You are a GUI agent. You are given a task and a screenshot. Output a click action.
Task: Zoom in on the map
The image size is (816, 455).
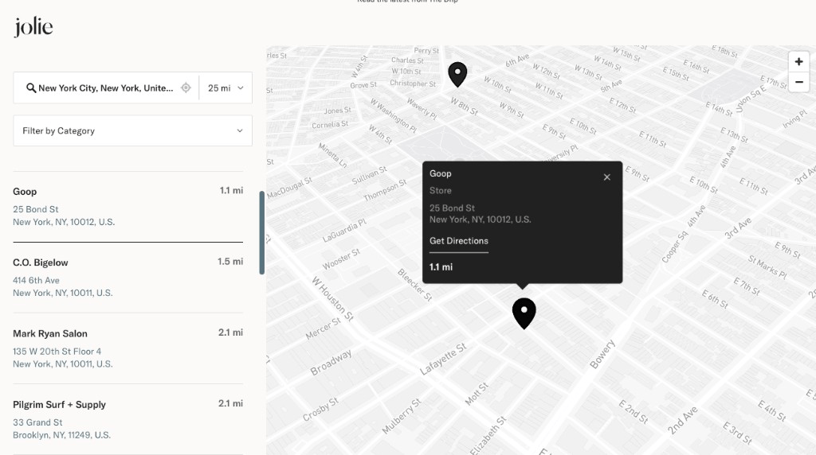coord(798,62)
